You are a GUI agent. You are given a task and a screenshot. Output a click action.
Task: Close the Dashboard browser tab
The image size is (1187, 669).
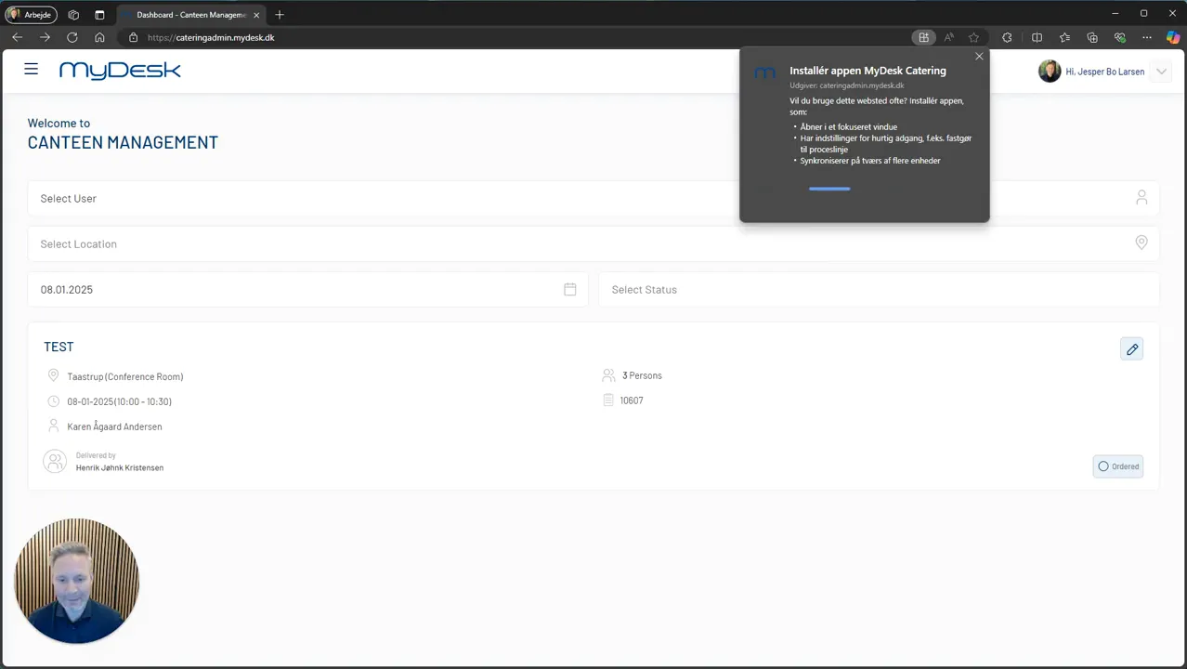point(256,15)
